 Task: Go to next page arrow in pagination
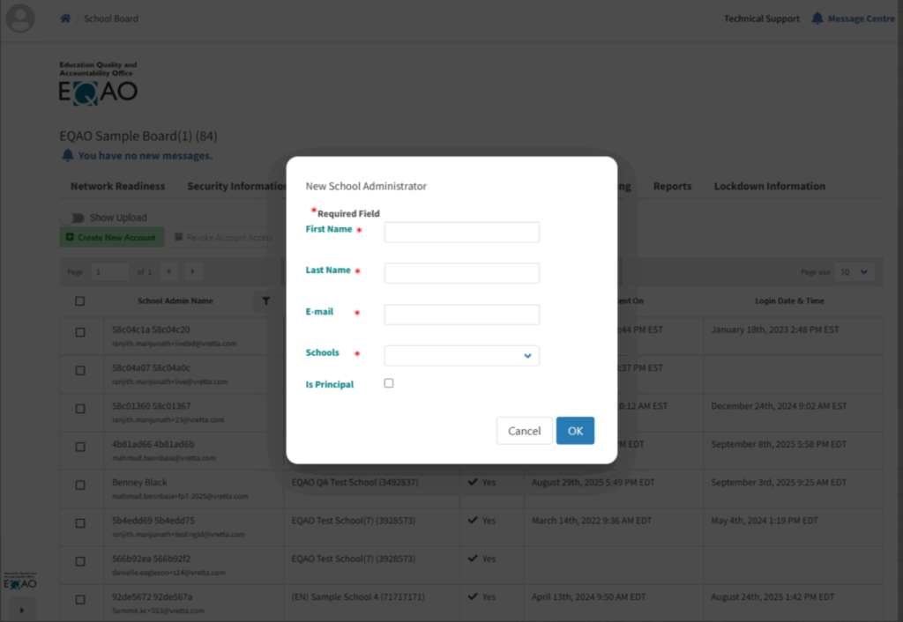tap(193, 272)
